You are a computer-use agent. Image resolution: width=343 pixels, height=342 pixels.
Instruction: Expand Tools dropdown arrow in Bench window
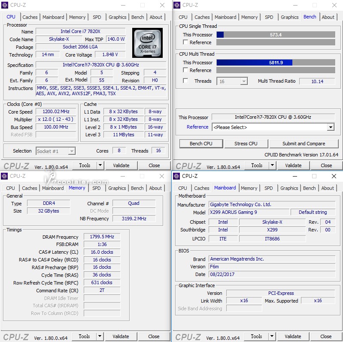pyautogui.click(x=272, y=165)
